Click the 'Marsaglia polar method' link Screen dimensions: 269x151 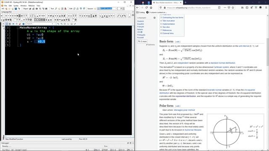(184, 110)
